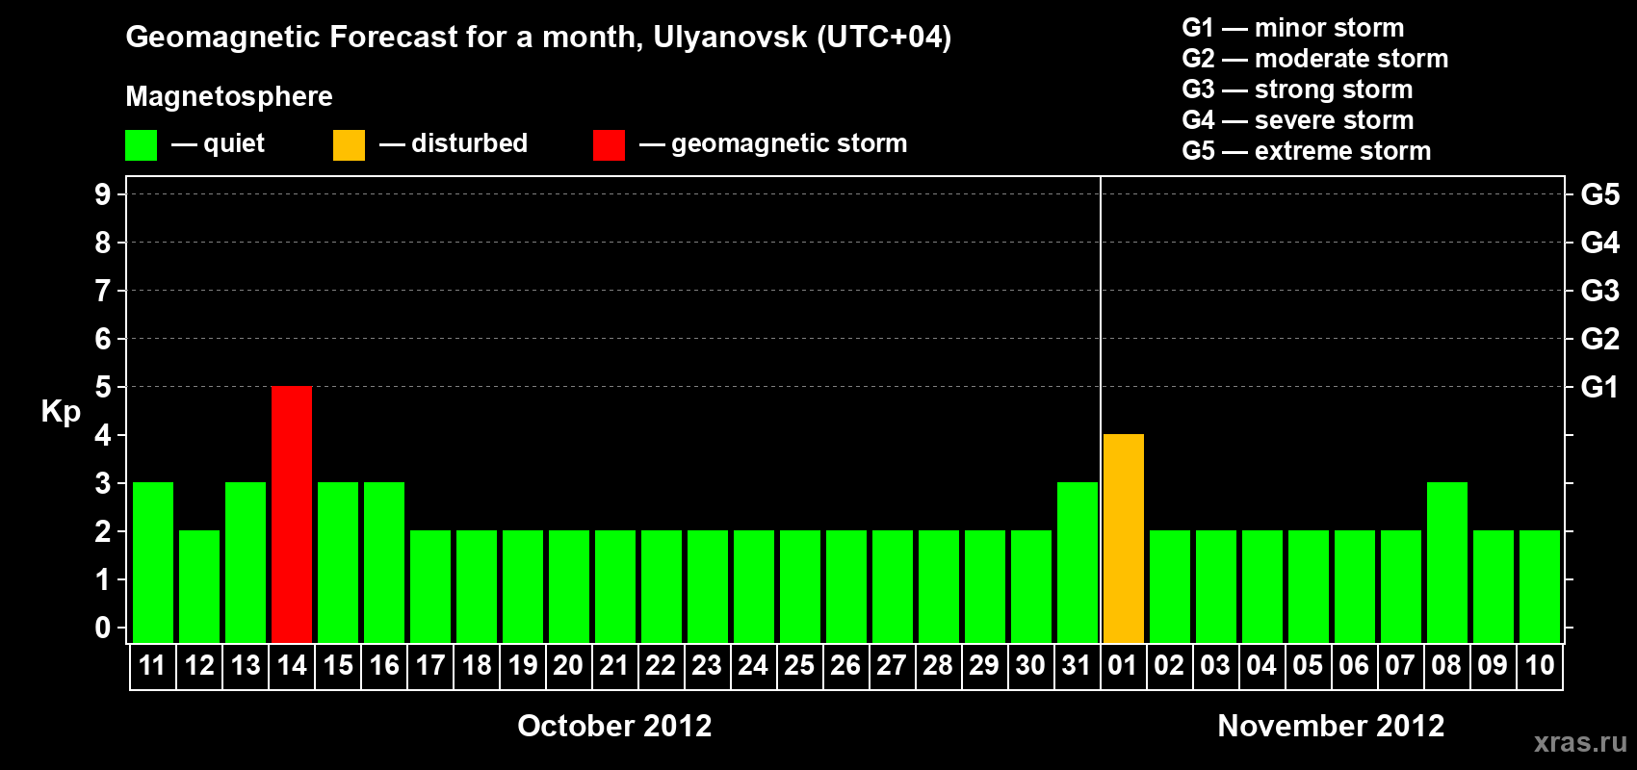
Task: Click the green bar for October 16
Action: pyautogui.click(x=384, y=562)
